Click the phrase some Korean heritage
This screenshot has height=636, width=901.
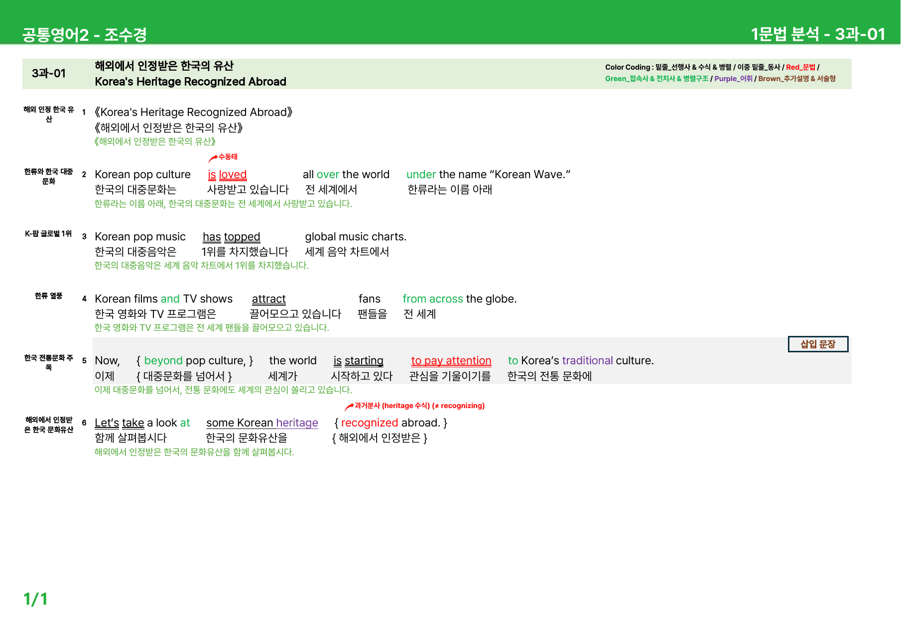click(262, 423)
